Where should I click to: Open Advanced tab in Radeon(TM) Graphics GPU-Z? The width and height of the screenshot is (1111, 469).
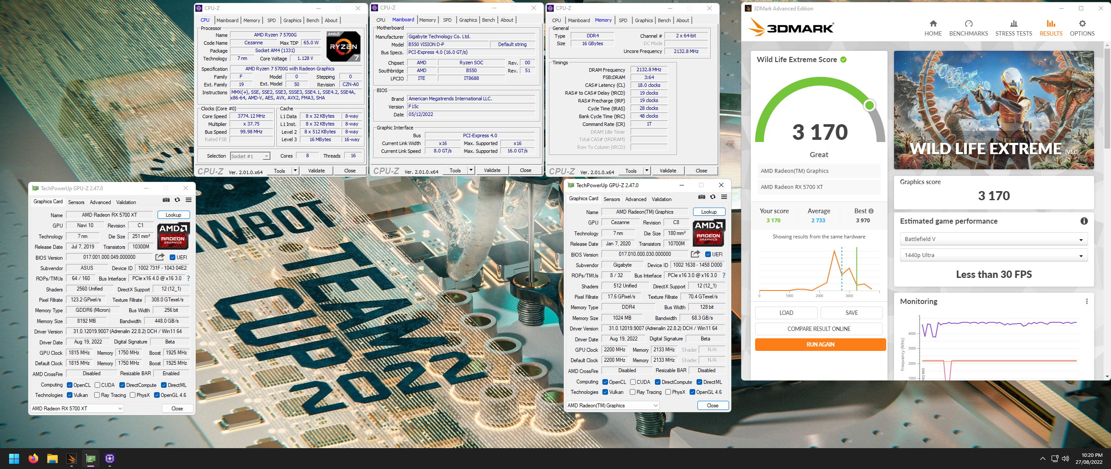pos(636,199)
